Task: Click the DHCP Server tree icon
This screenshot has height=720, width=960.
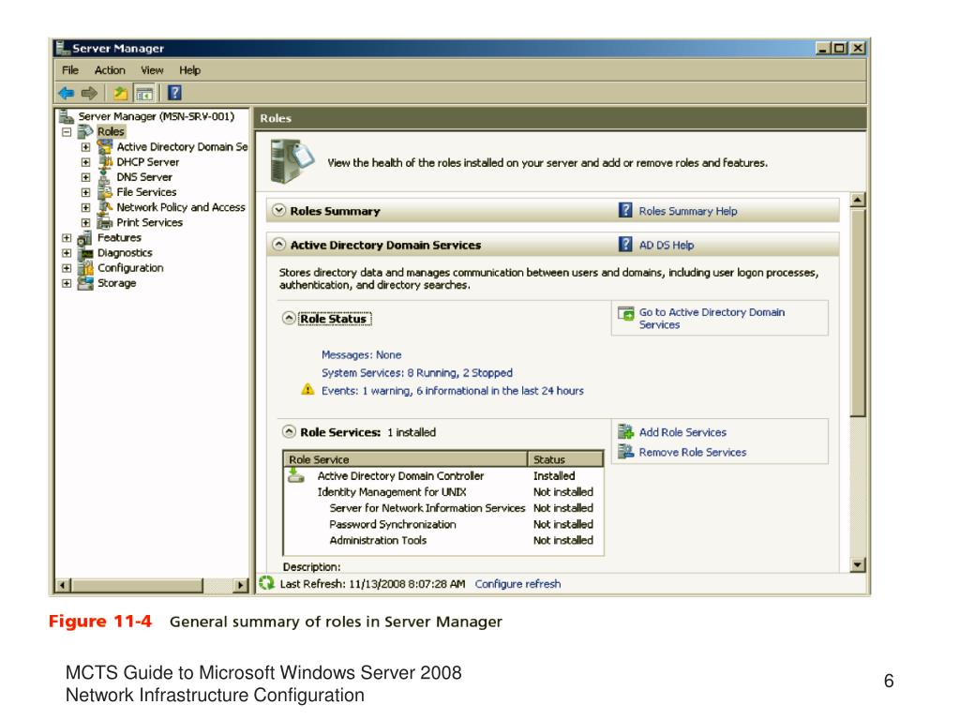Action: click(105, 161)
